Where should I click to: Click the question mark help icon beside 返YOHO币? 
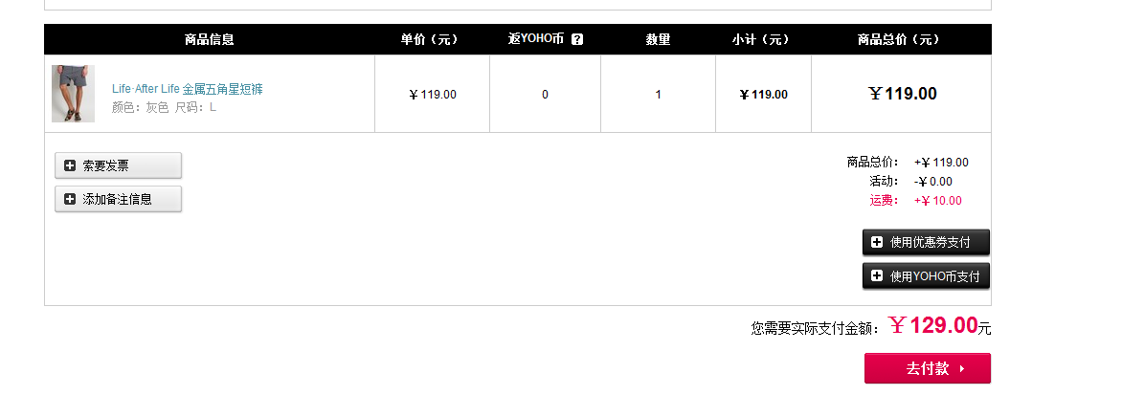click(577, 39)
